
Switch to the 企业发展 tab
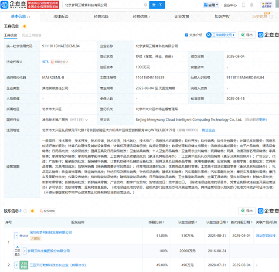pos(182,17)
